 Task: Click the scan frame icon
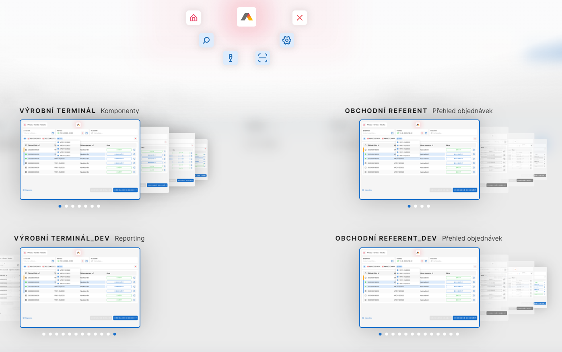point(262,58)
